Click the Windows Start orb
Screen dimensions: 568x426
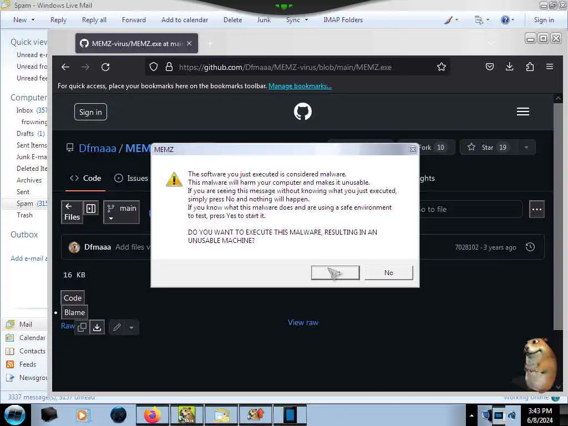15,415
